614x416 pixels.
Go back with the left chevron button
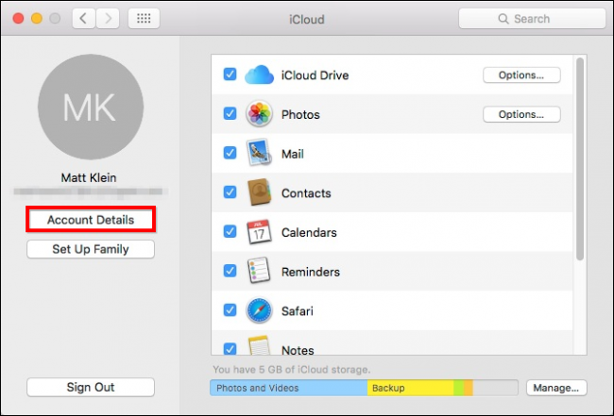[x=83, y=18]
